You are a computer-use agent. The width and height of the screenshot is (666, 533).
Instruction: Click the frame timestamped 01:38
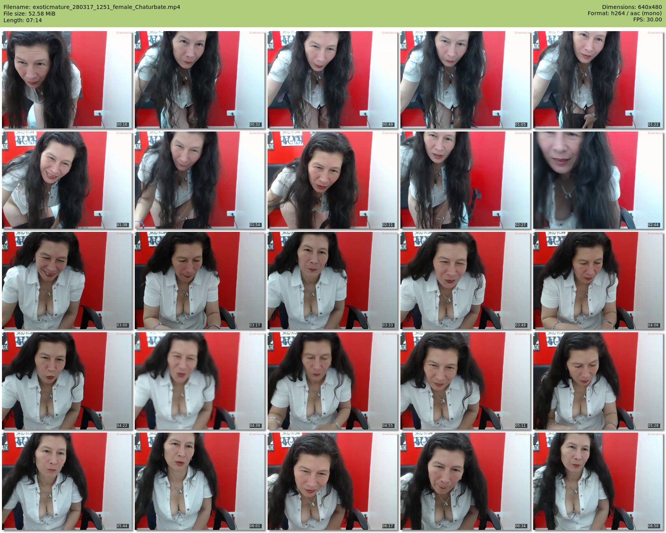(67, 180)
